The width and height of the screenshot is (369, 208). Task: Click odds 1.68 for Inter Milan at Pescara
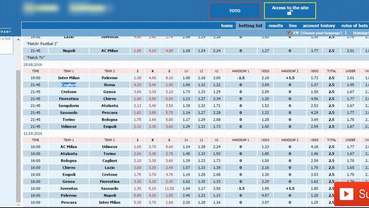click(x=169, y=202)
